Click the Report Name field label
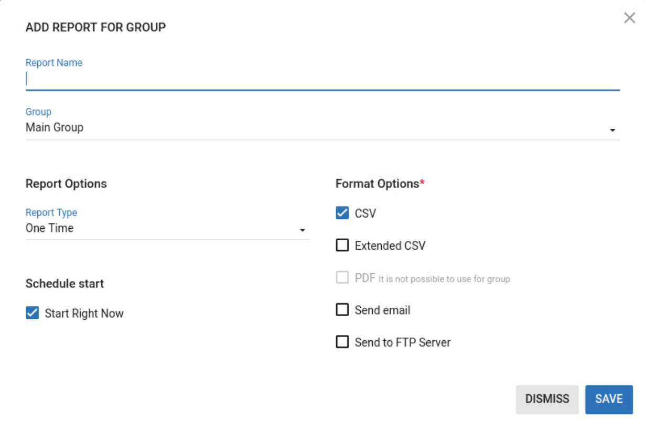This screenshot has width=645, height=425. pos(54,62)
